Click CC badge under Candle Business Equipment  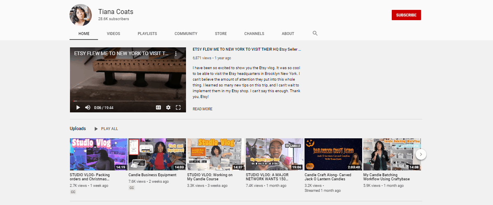[132, 188]
